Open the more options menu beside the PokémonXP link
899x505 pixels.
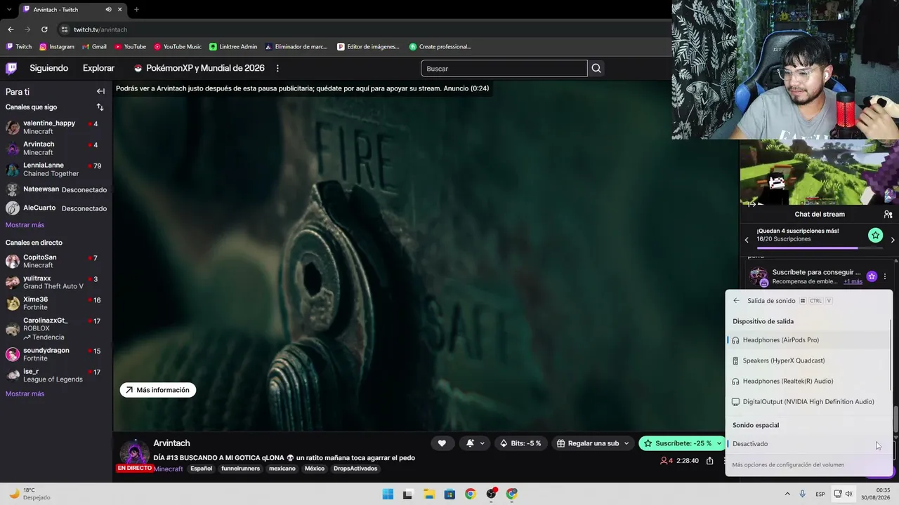[x=277, y=68]
